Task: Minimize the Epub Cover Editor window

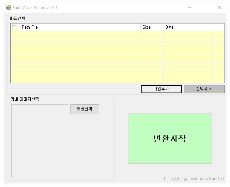Action: [x=190, y=7]
